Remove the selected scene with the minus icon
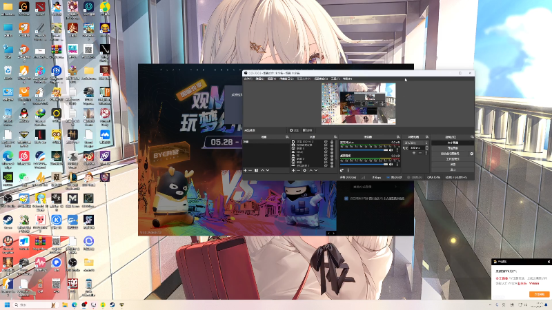 [x=250, y=170]
